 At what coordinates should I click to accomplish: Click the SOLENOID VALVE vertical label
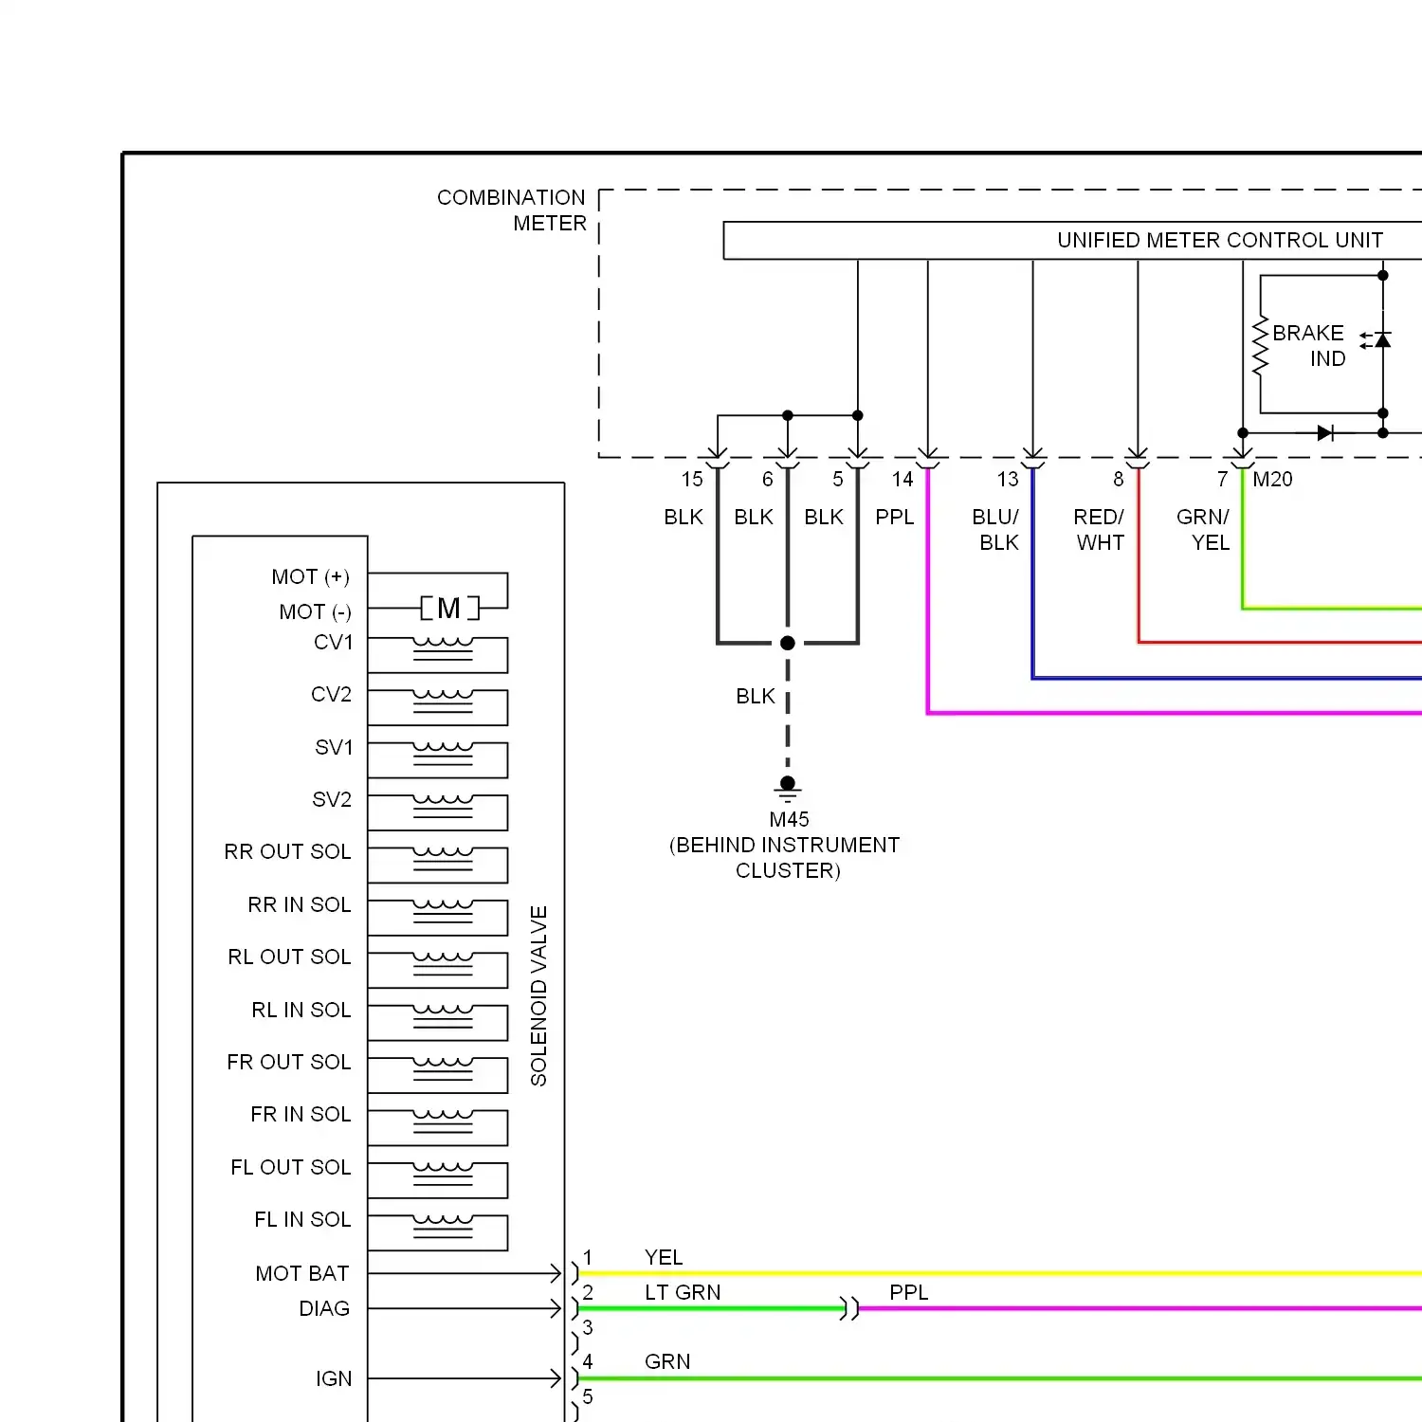pyautogui.click(x=538, y=995)
